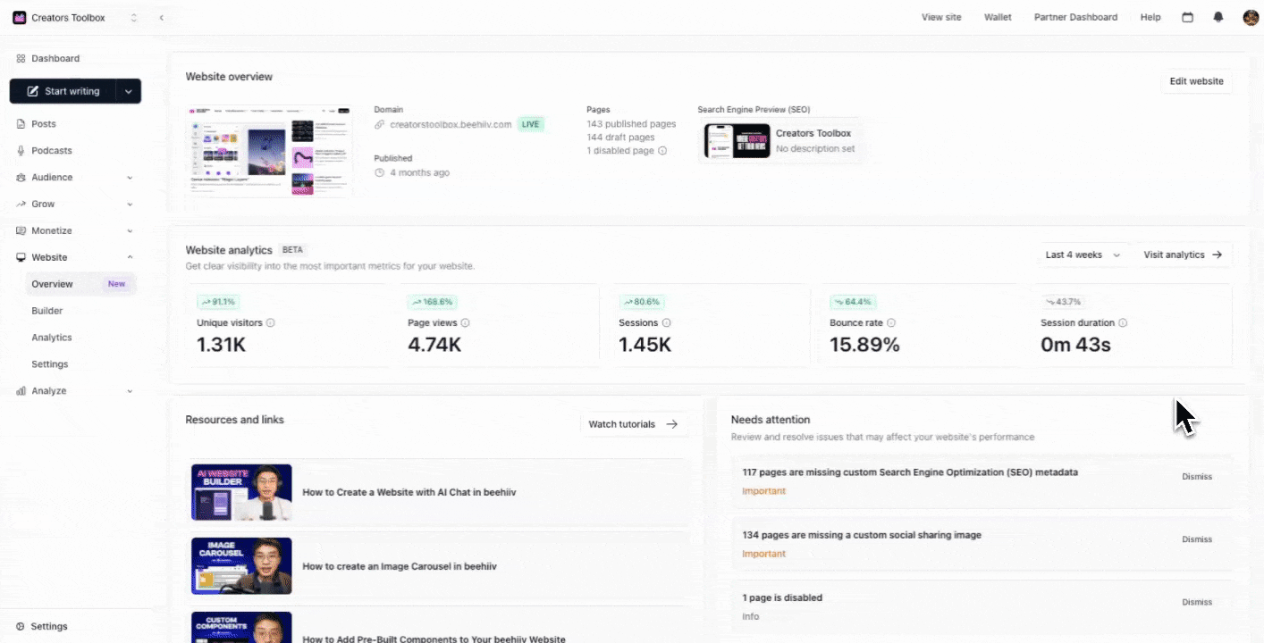Image resolution: width=1264 pixels, height=643 pixels.
Task: Dismiss the 1 page is disabled alert
Action: click(1197, 602)
